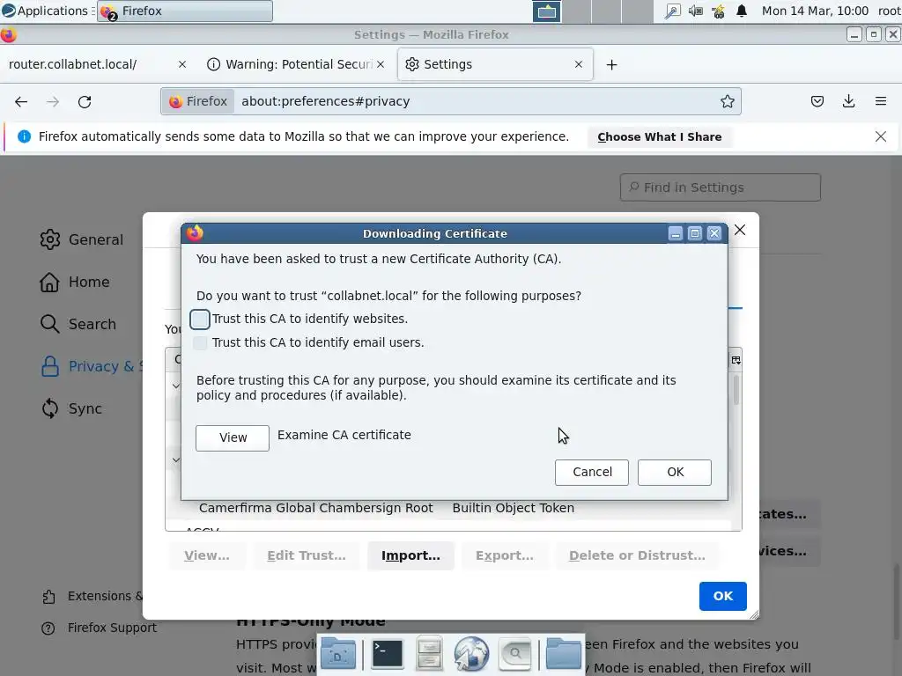Dismiss the data sharing notification bar

pyautogui.click(x=880, y=136)
